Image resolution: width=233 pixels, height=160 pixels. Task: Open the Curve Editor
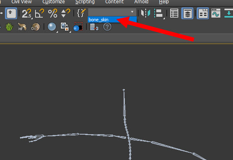(216, 13)
